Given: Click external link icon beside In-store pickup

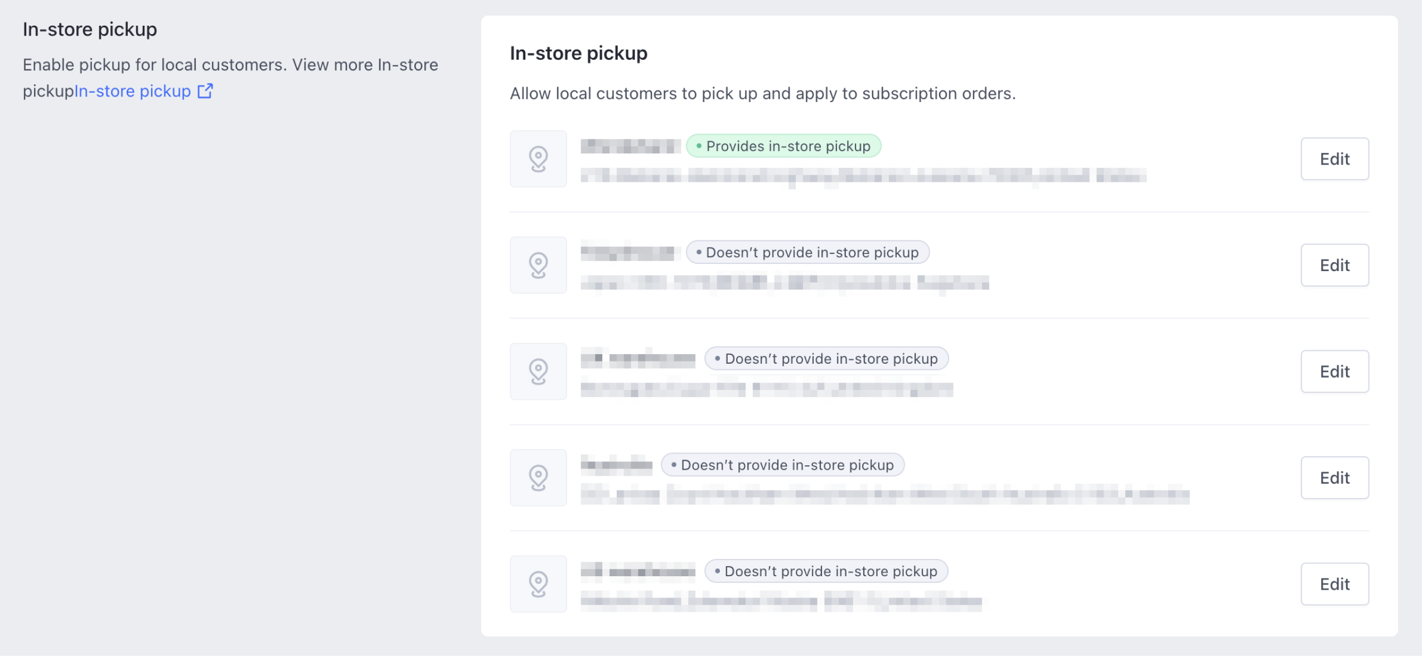Looking at the screenshot, I should pos(205,90).
